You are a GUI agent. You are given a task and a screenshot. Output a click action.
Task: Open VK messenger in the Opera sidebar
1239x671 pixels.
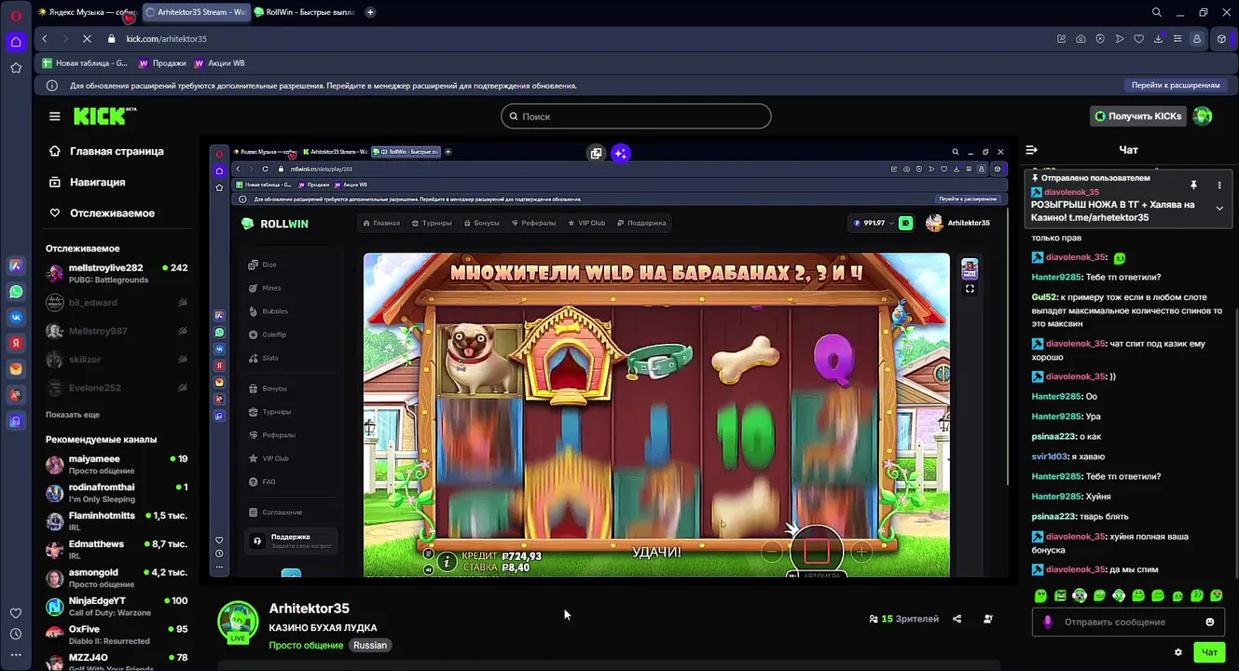coord(16,317)
